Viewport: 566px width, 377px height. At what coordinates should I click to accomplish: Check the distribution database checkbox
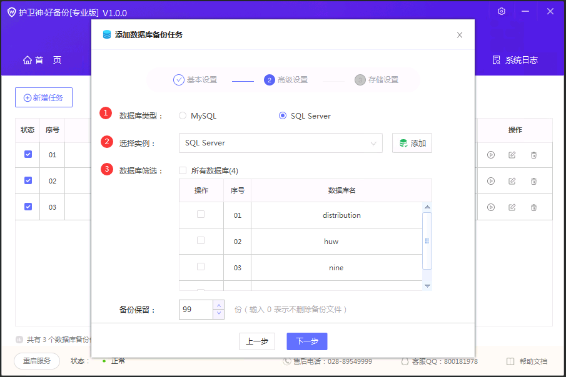pos(201,214)
